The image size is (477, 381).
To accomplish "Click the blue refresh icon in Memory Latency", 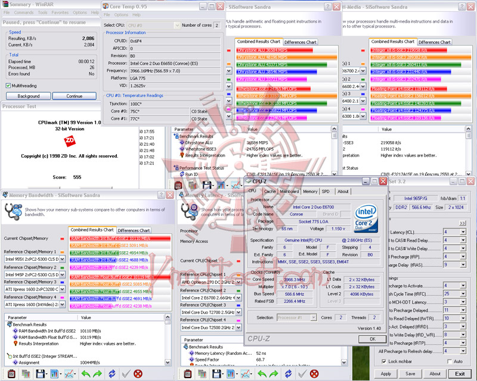I will pyautogui.click(x=289, y=373).
